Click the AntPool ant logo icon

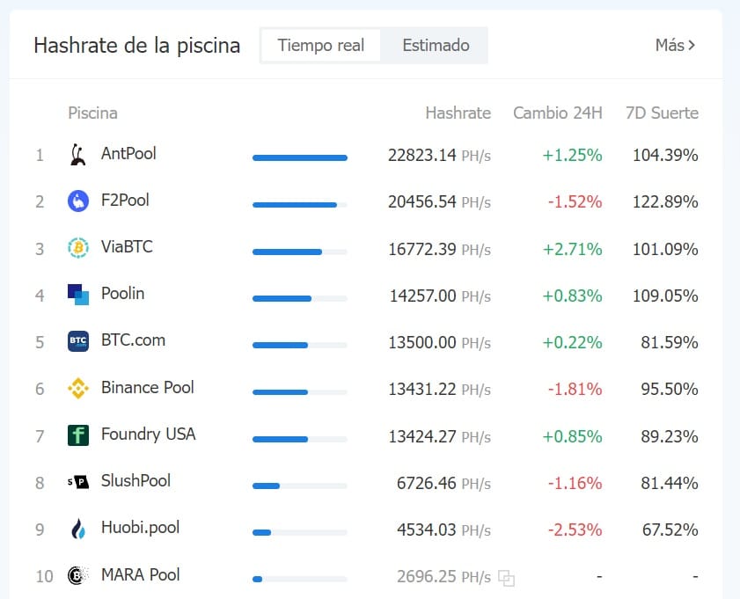[x=77, y=154]
